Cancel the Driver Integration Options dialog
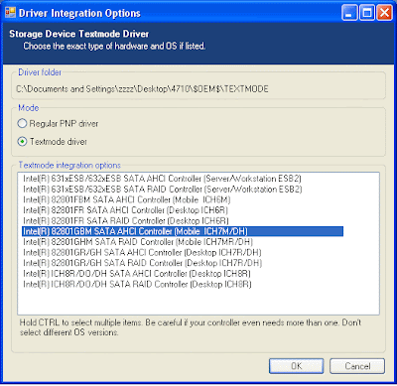The height and width of the screenshot is (386, 397). (357, 366)
